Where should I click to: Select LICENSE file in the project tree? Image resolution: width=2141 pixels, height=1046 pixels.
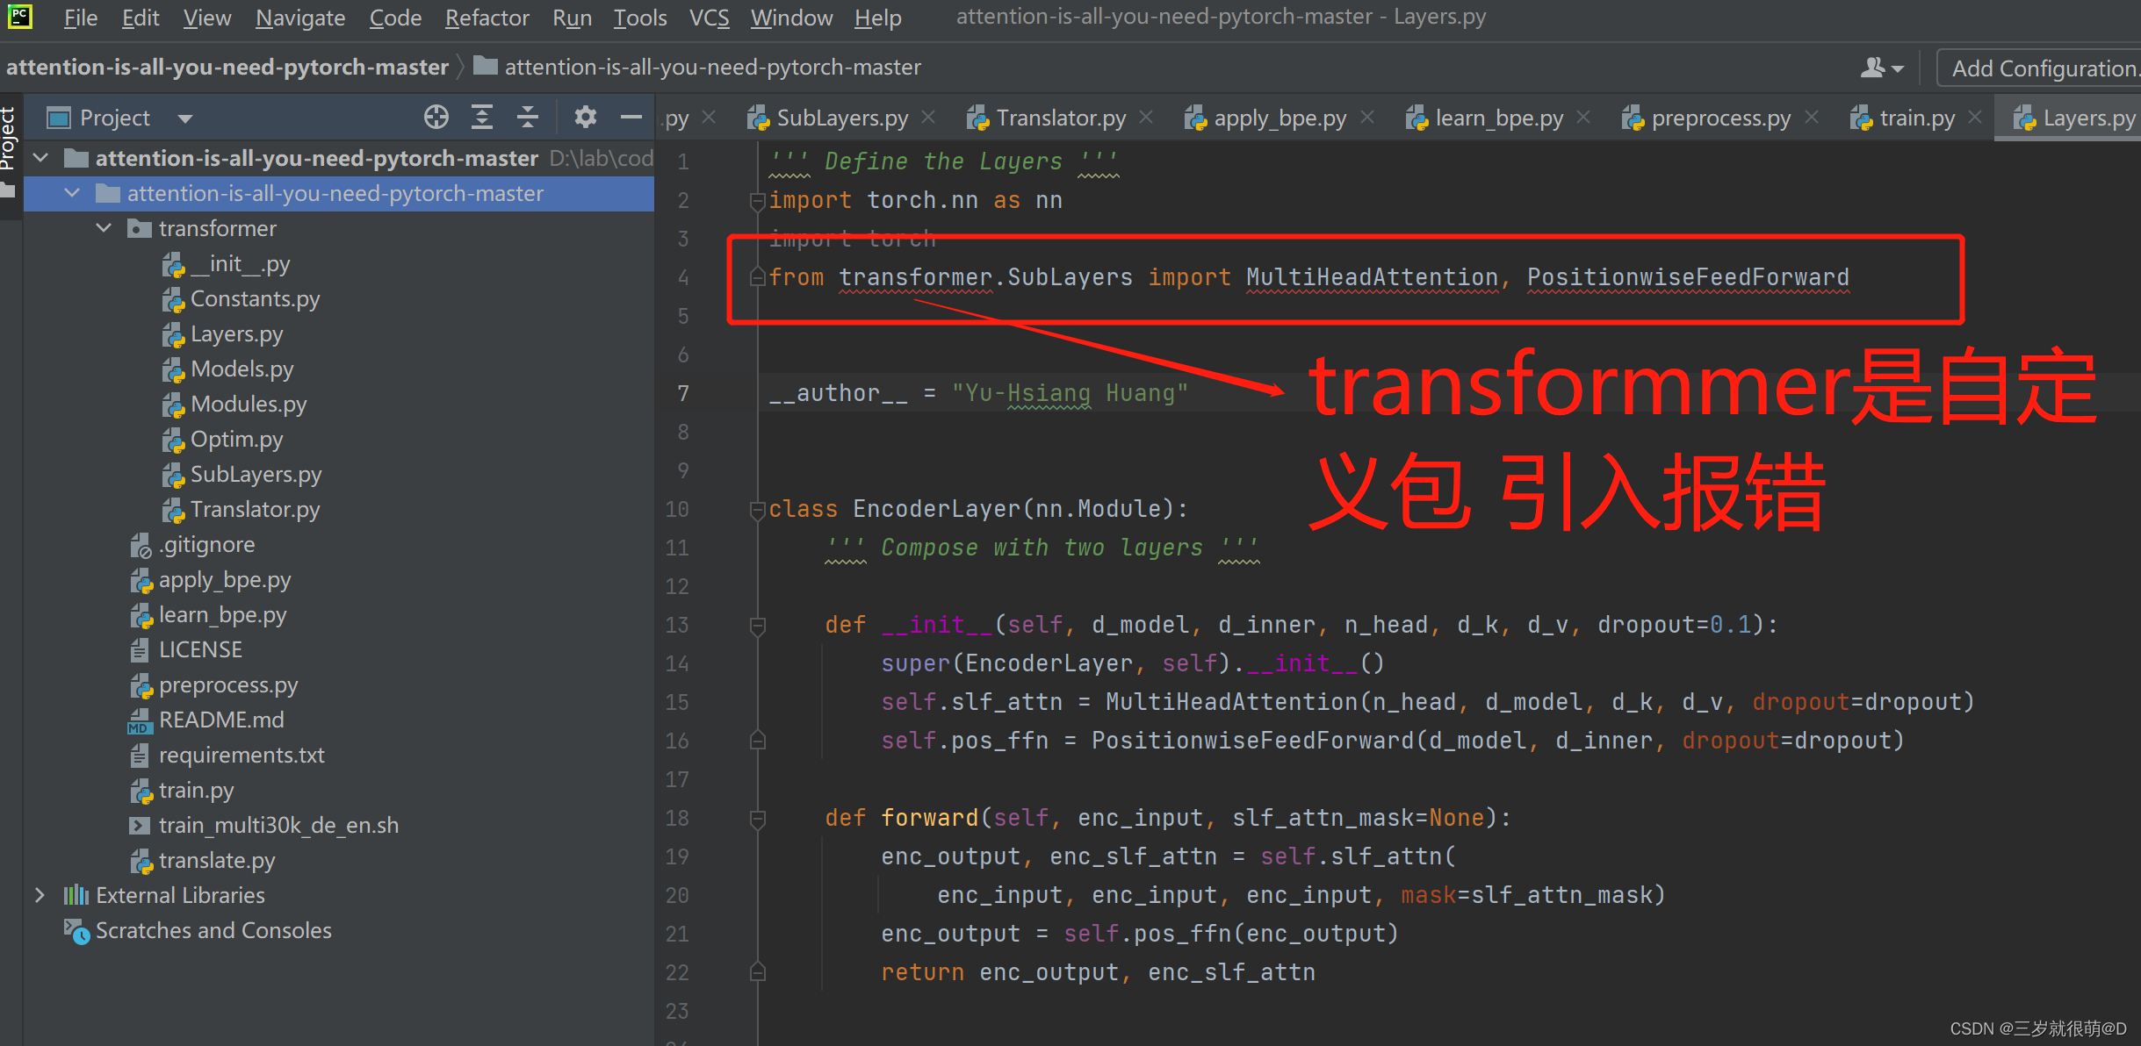pyautogui.click(x=187, y=649)
